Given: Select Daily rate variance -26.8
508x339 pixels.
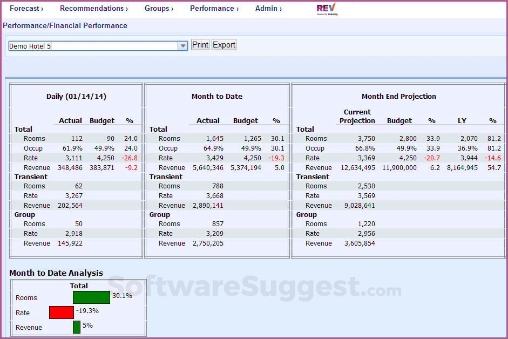Looking at the screenshot, I should [x=129, y=158].
